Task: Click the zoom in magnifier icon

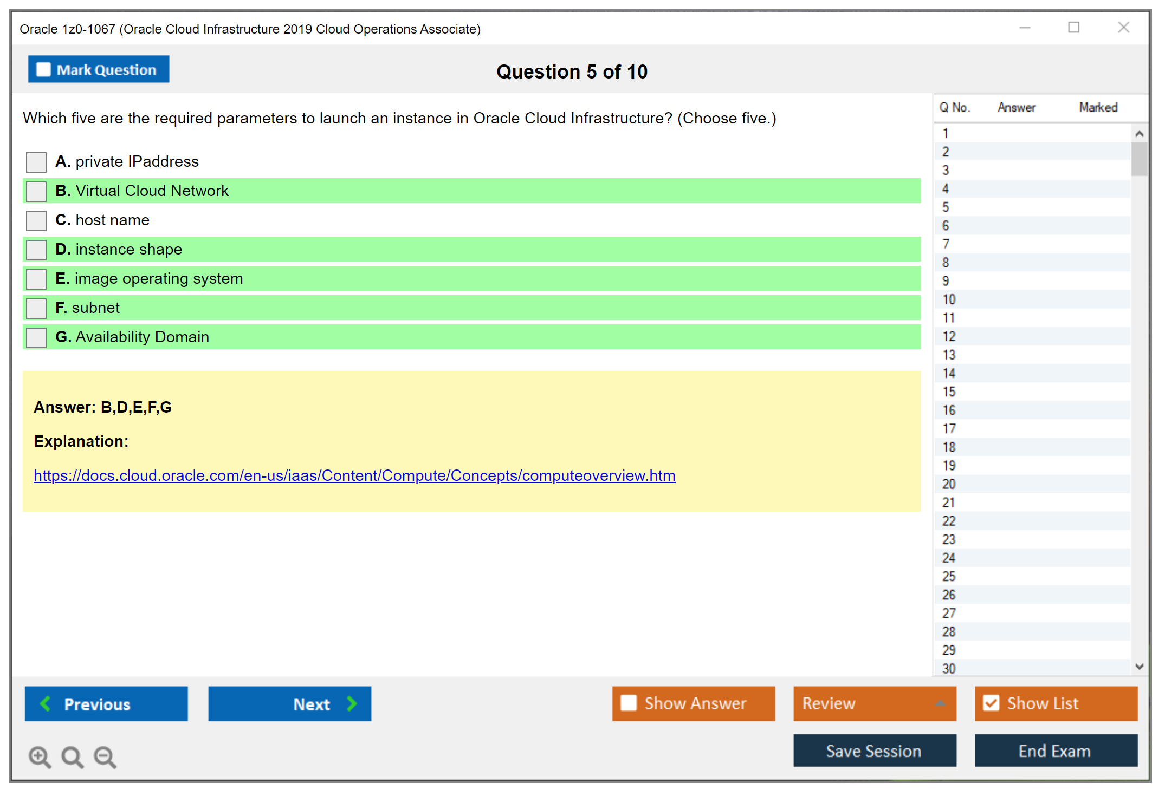Action: click(40, 756)
